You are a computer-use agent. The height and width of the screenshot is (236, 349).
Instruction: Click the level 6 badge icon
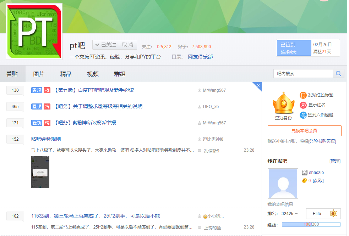click(333, 214)
